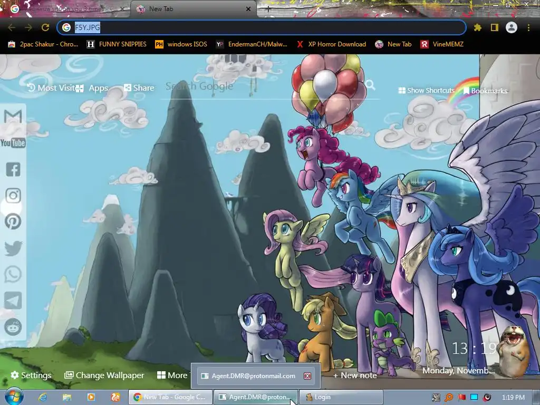Image resolution: width=540 pixels, height=405 pixels.
Task: Open YouTube from the sidebar
Action: [13, 142]
